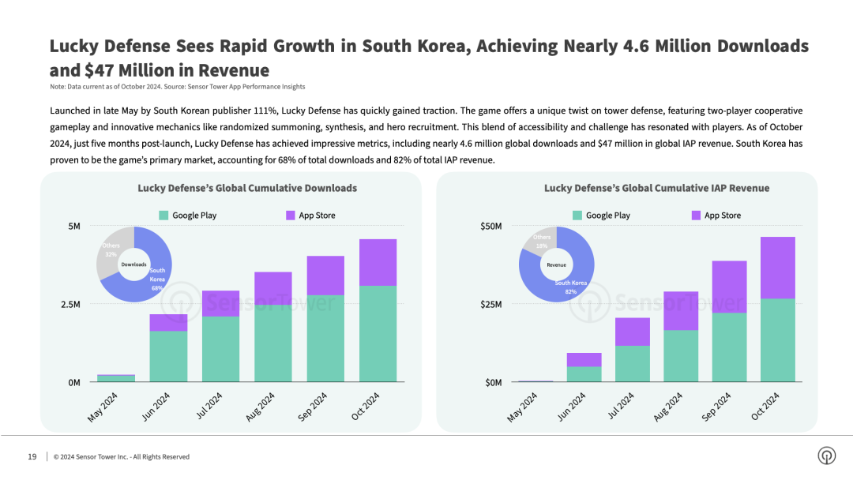Click the Sensor Tower logo icon bottom corner
The image size is (853, 480).
(826, 456)
